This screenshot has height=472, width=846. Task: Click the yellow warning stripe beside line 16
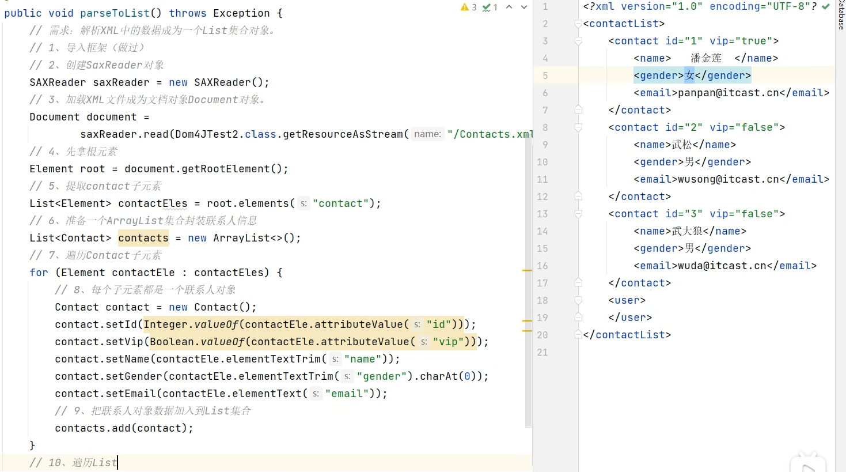coord(526,270)
